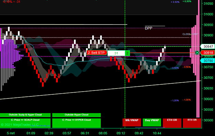The height and width of the screenshot is (136, 215).
Task: Click the 01:09 time axis label
Action: pyautogui.click(x=31, y=133)
